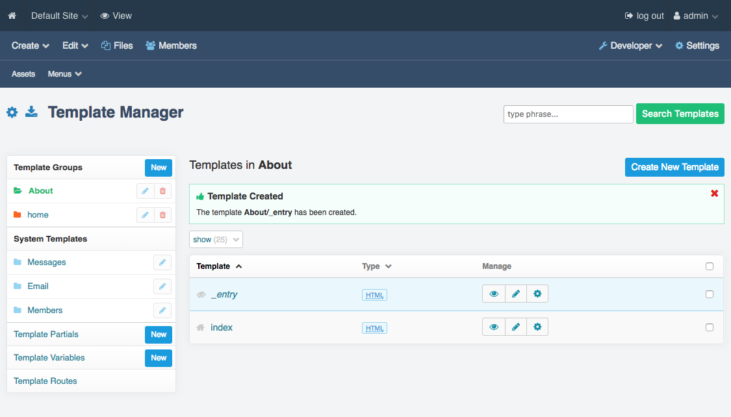
Task: Click the Email folder icon
Action: point(18,286)
